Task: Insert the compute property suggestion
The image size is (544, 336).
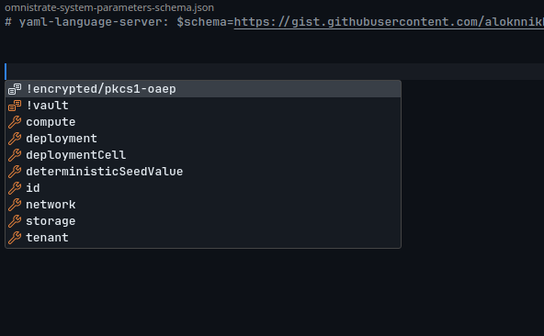Action: 203,122
